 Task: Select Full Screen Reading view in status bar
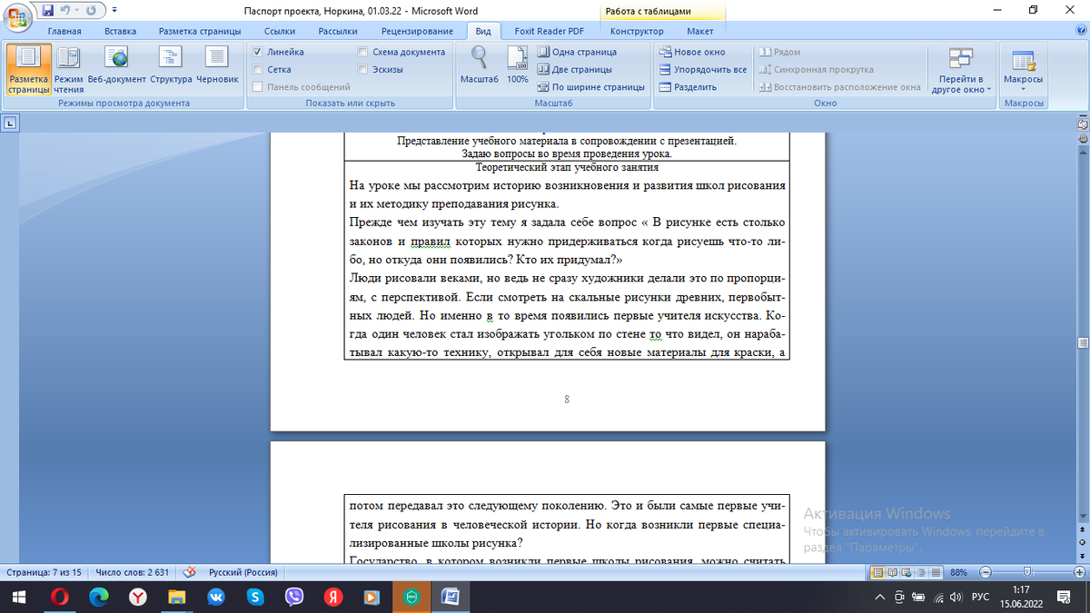coord(892,573)
